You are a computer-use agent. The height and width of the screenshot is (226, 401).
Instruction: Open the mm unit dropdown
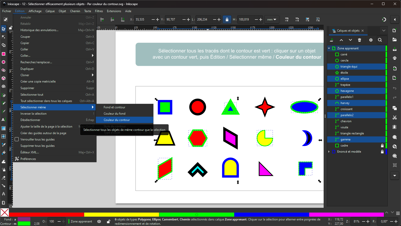click(272, 19)
